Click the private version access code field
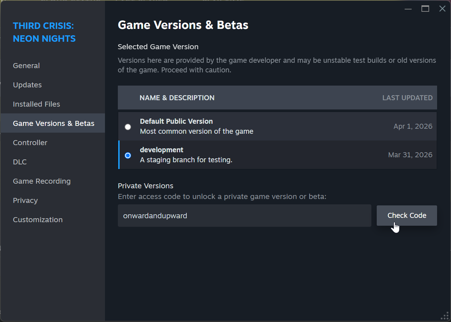The height and width of the screenshot is (322, 451). 244,215
